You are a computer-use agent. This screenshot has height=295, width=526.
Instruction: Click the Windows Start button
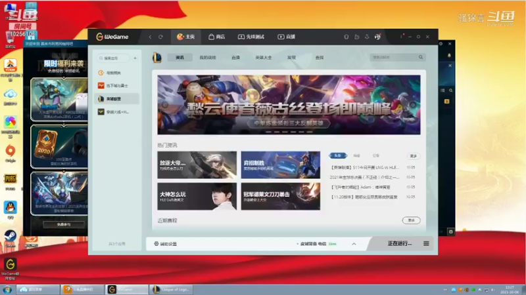7,290
